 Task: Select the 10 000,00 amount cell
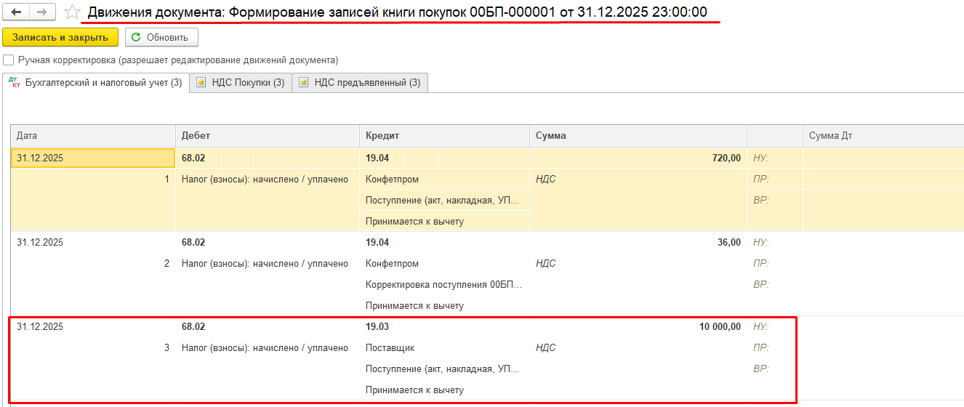coord(638,326)
